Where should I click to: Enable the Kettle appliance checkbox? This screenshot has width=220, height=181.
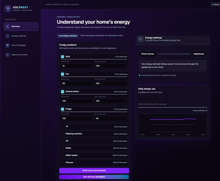point(62,148)
